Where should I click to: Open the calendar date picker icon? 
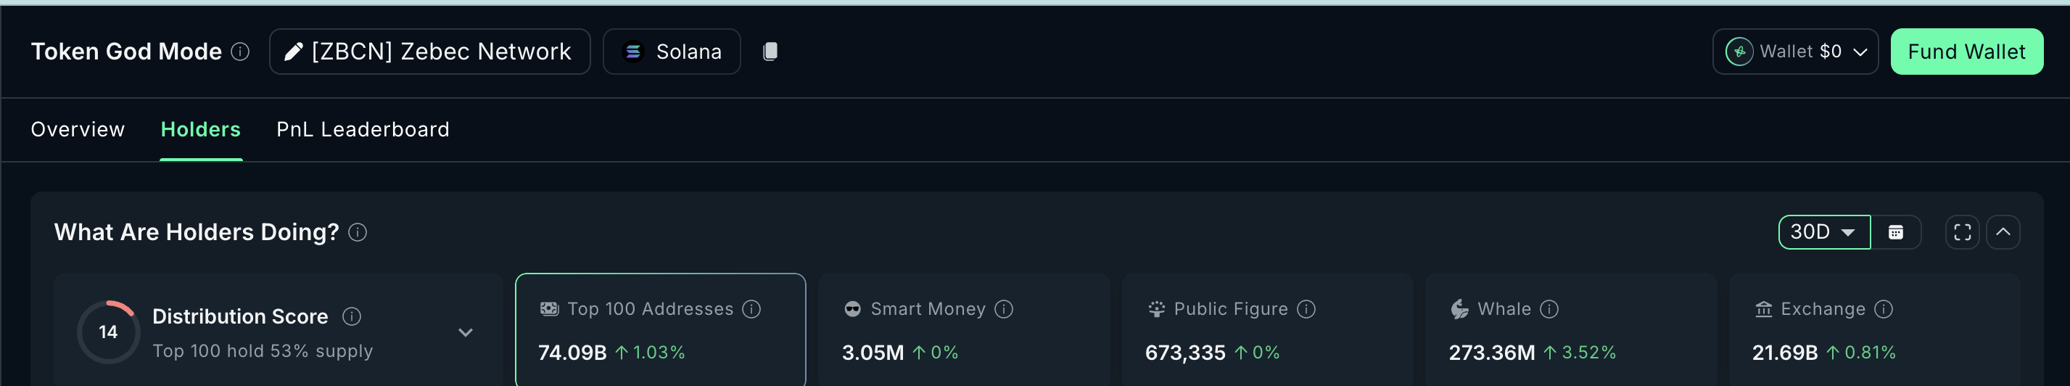point(1896,232)
